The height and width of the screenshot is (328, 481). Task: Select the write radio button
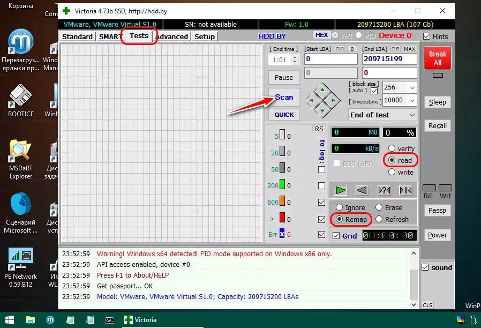[x=392, y=172]
